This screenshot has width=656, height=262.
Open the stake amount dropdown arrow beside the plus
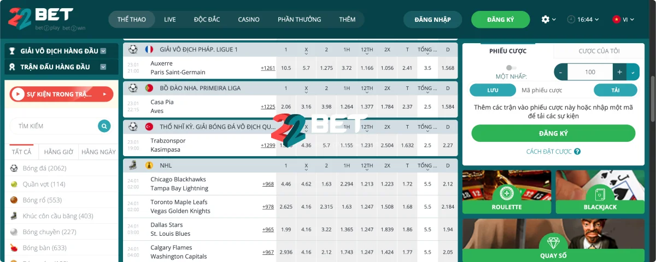tap(633, 72)
